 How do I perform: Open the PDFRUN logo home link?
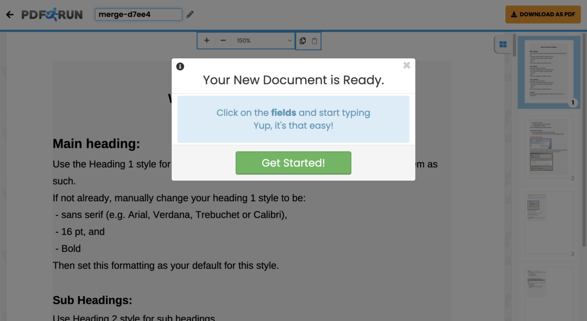(52, 14)
